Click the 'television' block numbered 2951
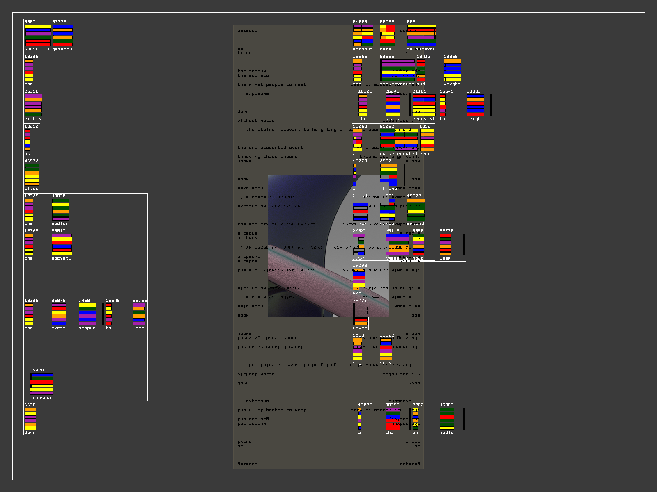Image resolution: width=657 pixels, height=492 pixels. coord(421,36)
